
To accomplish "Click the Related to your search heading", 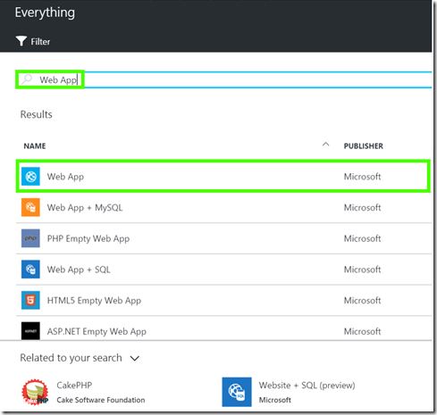I will pos(71,358).
